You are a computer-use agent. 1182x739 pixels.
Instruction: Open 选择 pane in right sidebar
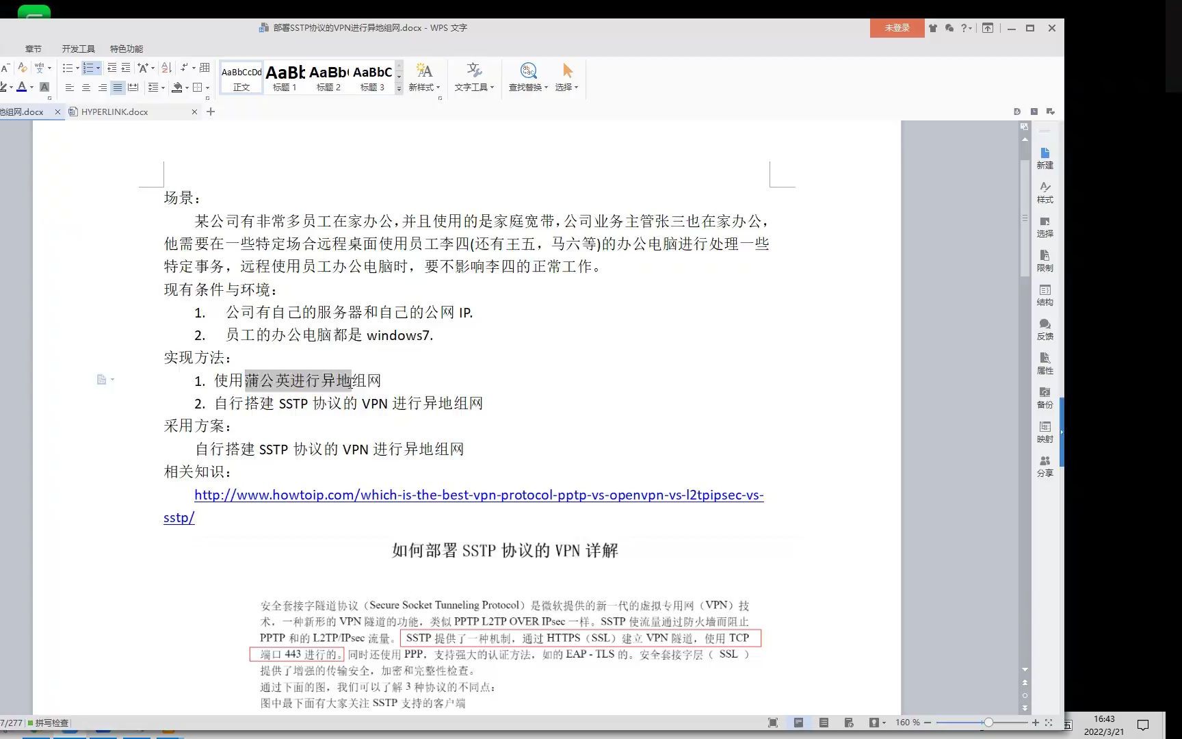pyautogui.click(x=1045, y=226)
